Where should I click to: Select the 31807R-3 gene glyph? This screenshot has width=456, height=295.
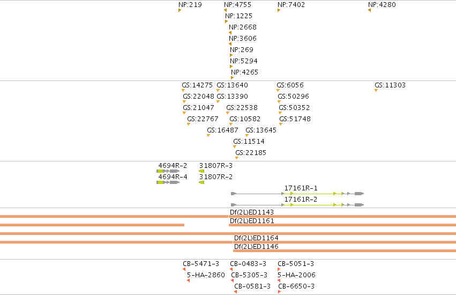(x=201, y=171)
